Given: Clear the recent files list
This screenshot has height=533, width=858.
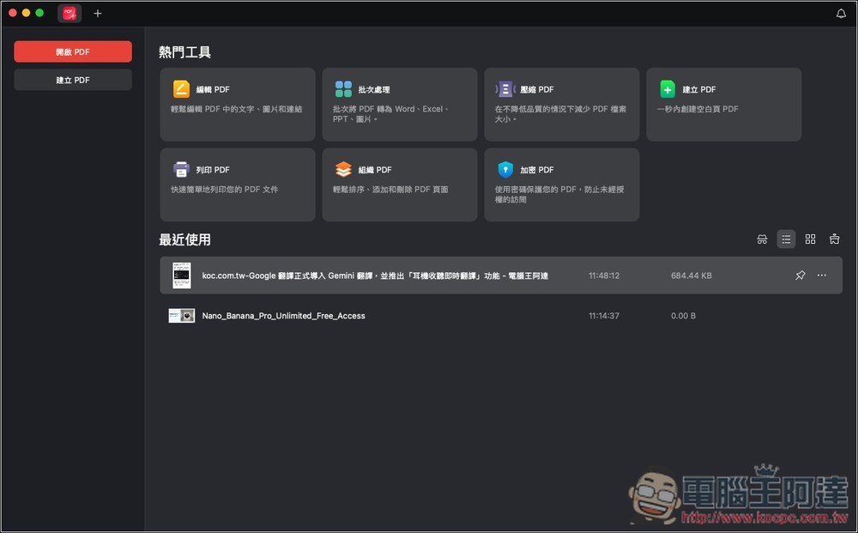Looking at the screenshot, I should point(834,239).
